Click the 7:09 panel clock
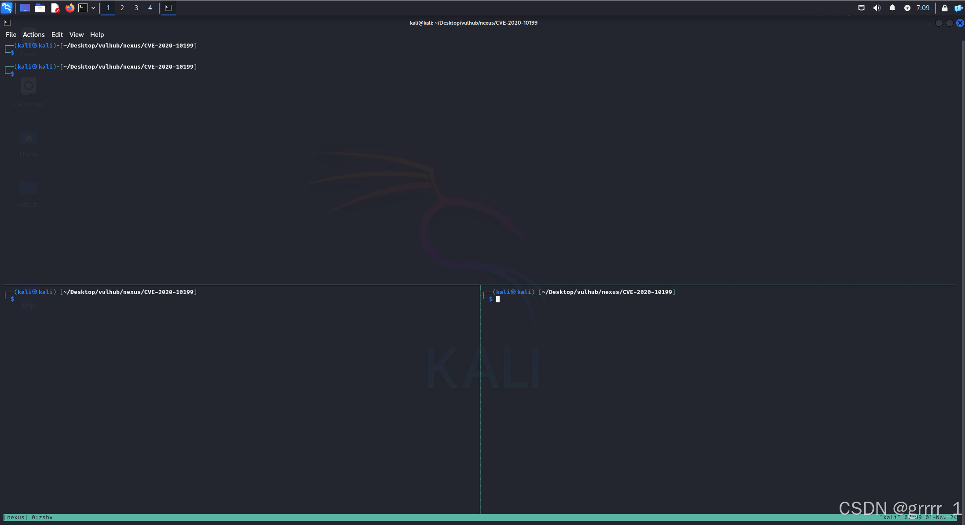This screenshot has width=965, height=525. point(923,8)
